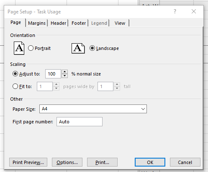
Task: Click the landscape page orientation icon
Action: click(78, 48)
